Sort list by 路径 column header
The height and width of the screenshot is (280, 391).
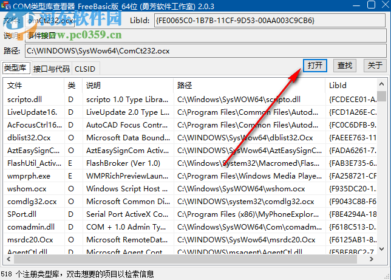250,86
